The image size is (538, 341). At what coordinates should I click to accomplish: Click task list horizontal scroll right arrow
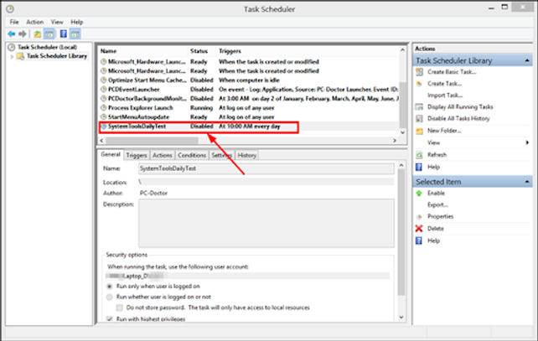click(395, 140)
